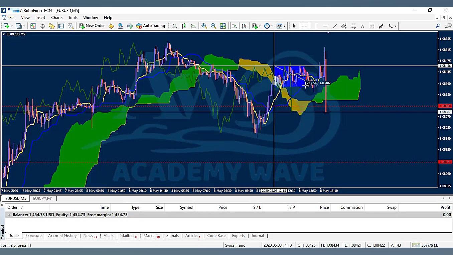The height and width of the screenshot is (255, 453).
Task: Draw a horizontal line on the chart
Action: point(325,26)
